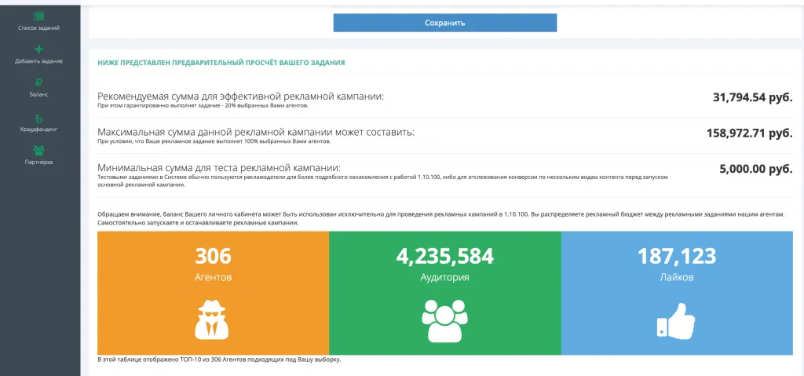The image size is (804, 376).
Task: Open Добавить задание menu label
Action: tap(39, 61)
